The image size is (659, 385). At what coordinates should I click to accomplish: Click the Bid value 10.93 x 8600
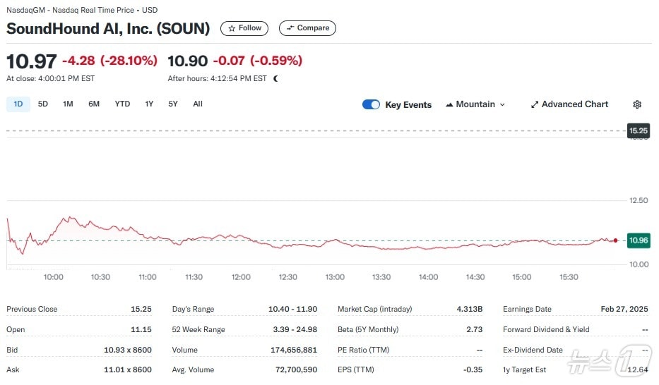point(128,350)
